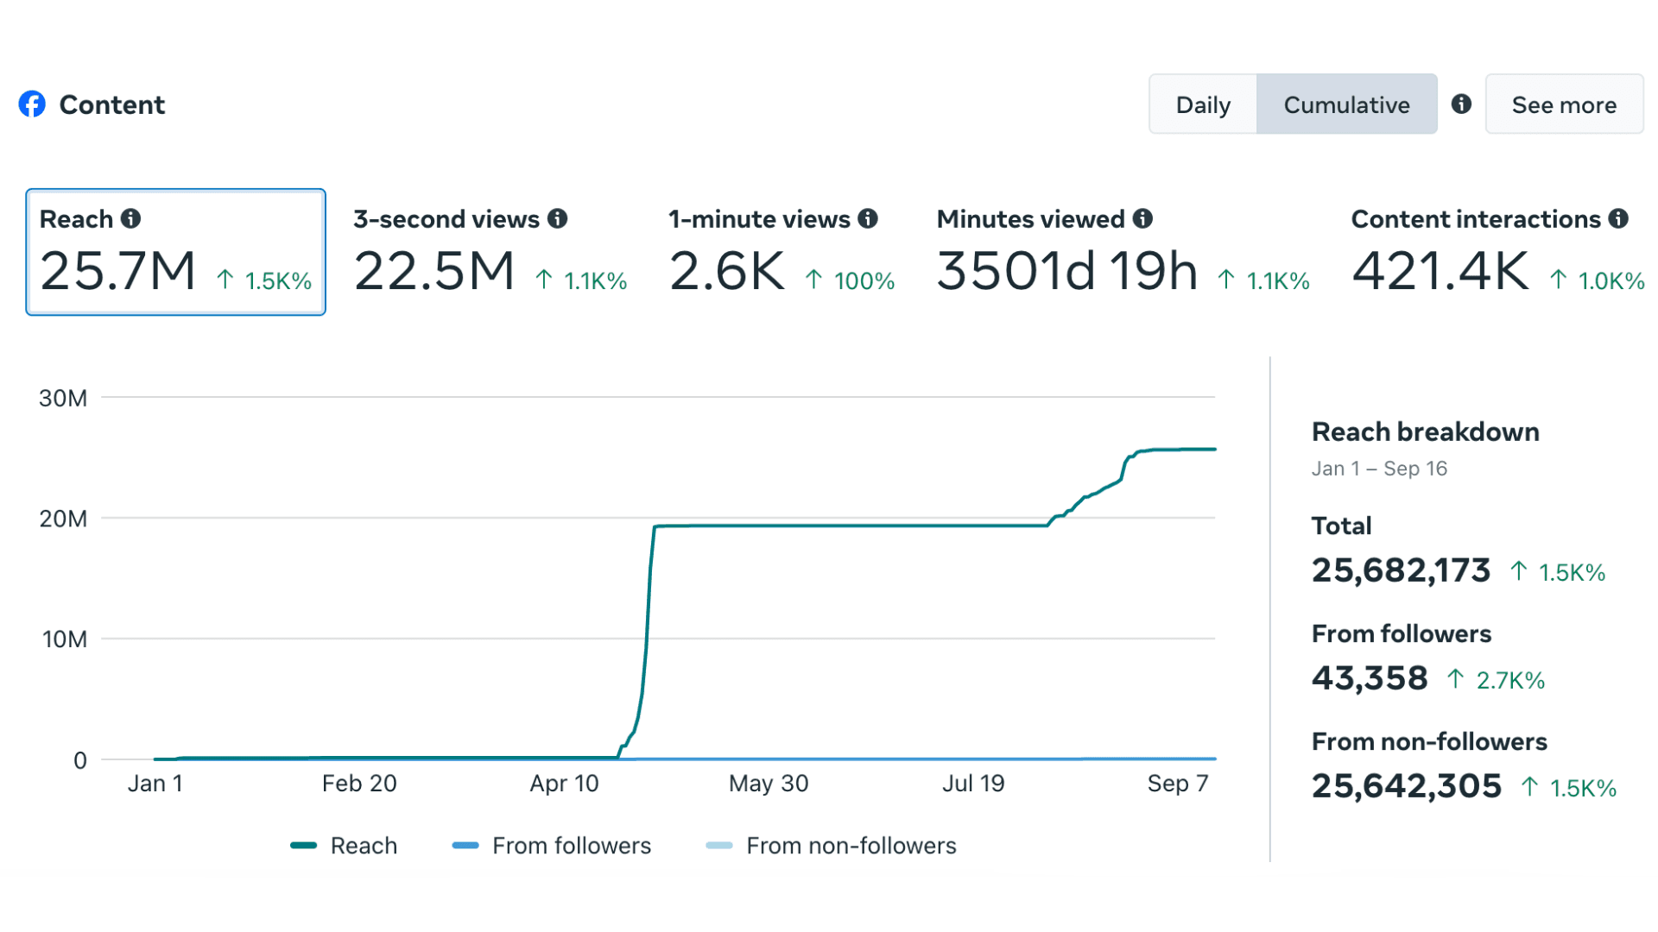Toggle From non-followers legend entry

click(x=831, y=846)
